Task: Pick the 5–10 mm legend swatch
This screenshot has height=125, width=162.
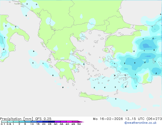Action: tap(28, 122)
